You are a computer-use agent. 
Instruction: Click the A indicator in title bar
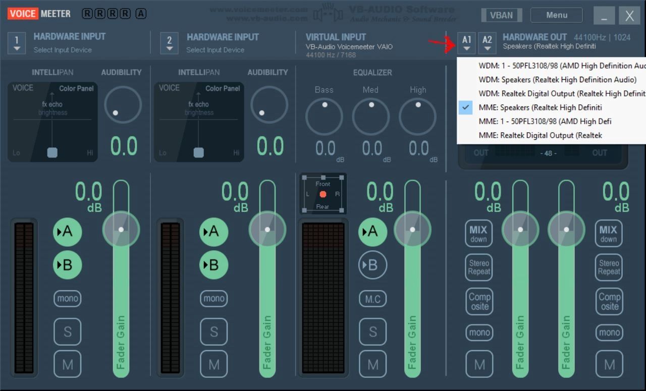[141, 14]
